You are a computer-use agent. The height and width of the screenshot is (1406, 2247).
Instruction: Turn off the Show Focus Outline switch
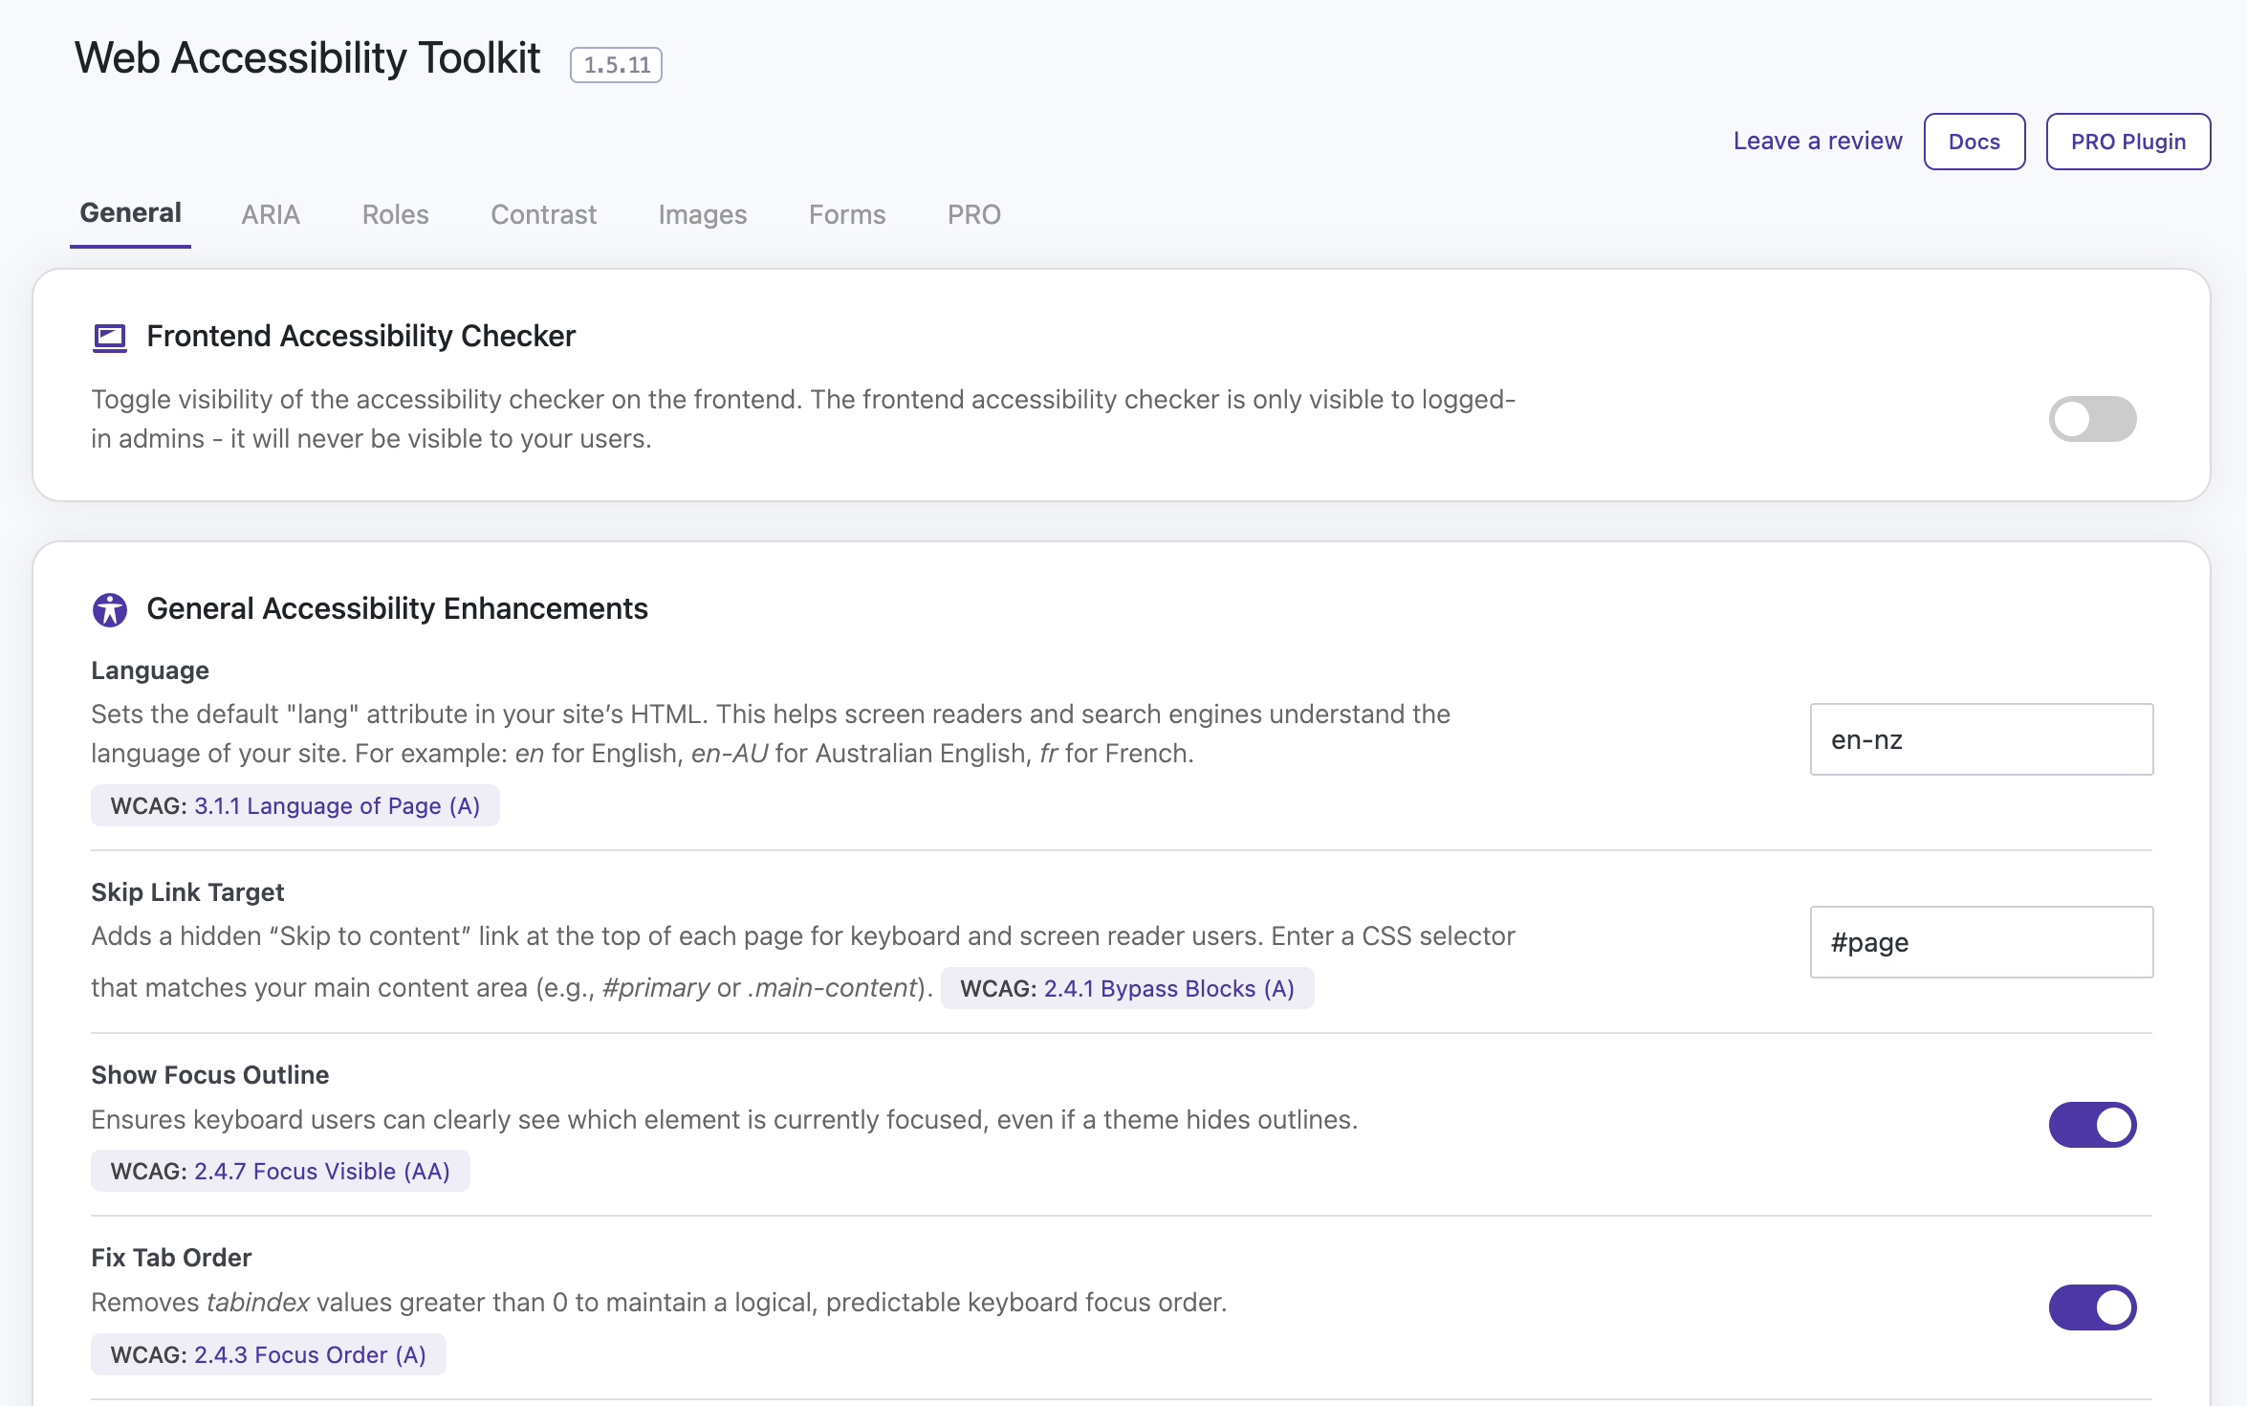coord(2091,1124)
